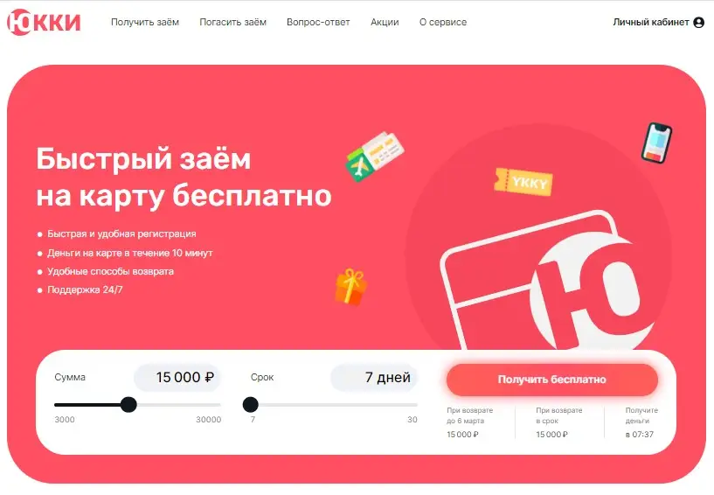Click the 15 000 ₽ amount field
Screen dimensions: 714x495
tap(177, 378)
